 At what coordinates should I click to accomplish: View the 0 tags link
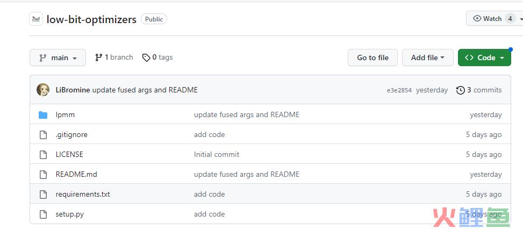click(x=157, y=57)
